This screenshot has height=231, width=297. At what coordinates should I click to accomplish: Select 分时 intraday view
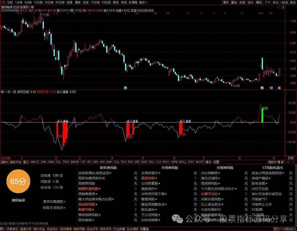click(10, 2)
